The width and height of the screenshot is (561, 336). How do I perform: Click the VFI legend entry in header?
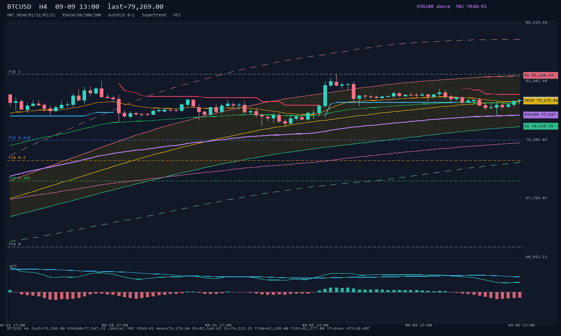click(x=177, y=15)
